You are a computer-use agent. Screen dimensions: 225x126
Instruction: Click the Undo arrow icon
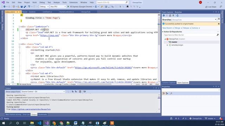[x=29, y=7]
